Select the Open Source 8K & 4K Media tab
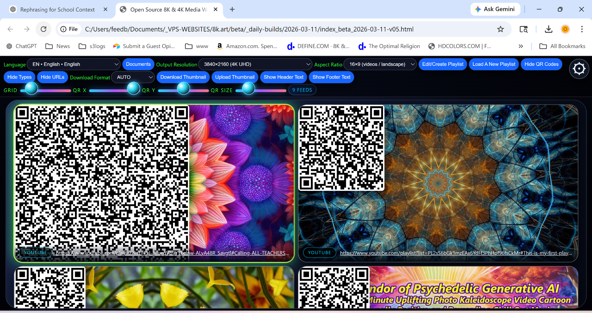 coord(169,10)
